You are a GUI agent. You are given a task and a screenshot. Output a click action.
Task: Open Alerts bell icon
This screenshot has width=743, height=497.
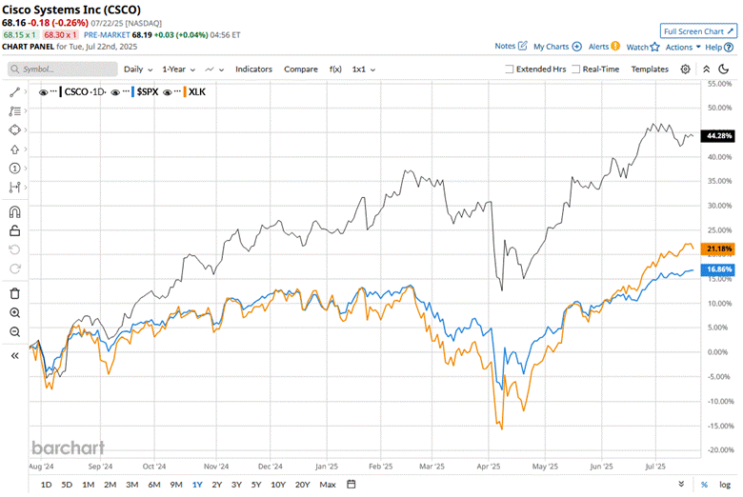tap(615, 46)
